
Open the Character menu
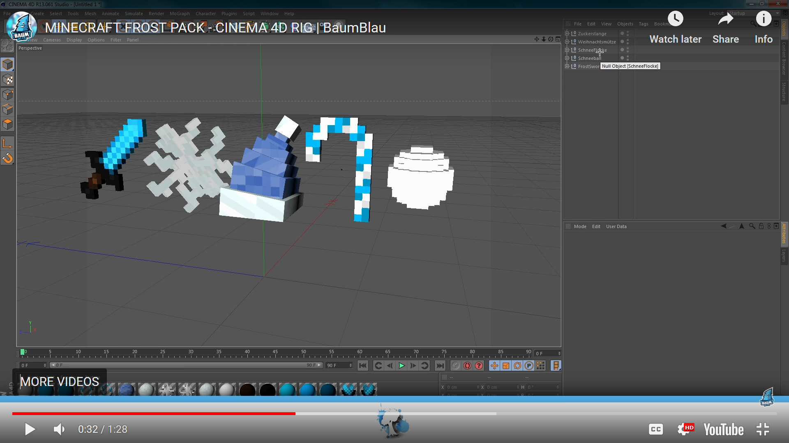point(205,14)
